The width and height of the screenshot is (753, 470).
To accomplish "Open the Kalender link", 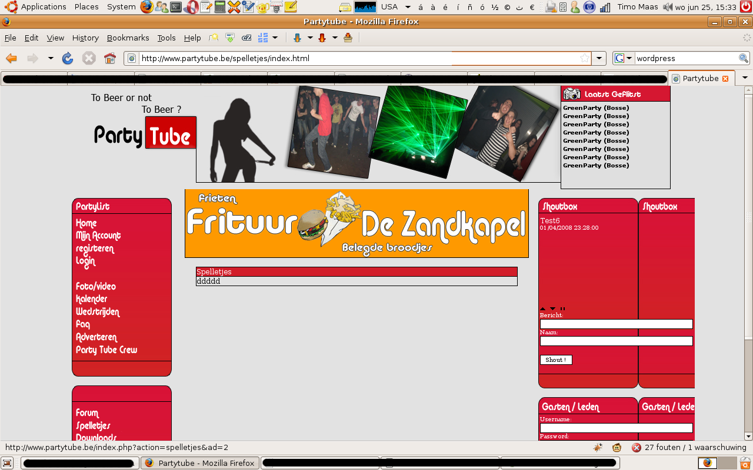I will [91, 298].
